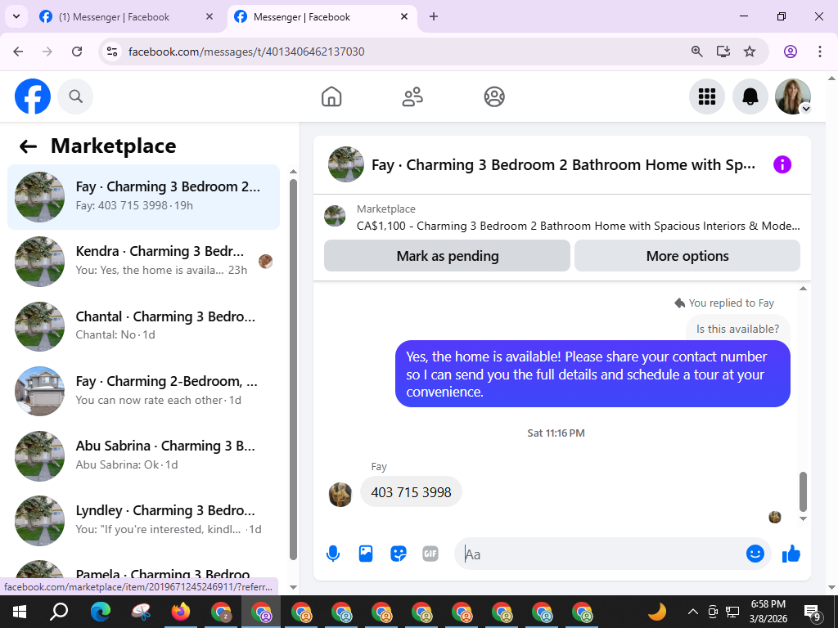The image size is (838, 628).
Task: Close the (1) Messenger tab
Action: click(x=209, y=16)
